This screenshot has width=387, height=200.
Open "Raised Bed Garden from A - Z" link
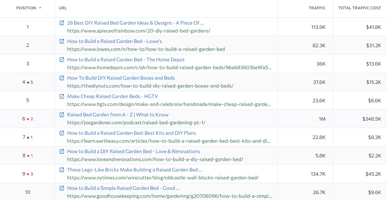point(118,115)
